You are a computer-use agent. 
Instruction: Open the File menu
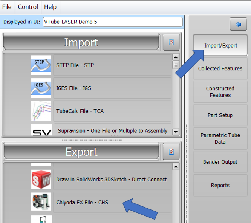[7, 7]
